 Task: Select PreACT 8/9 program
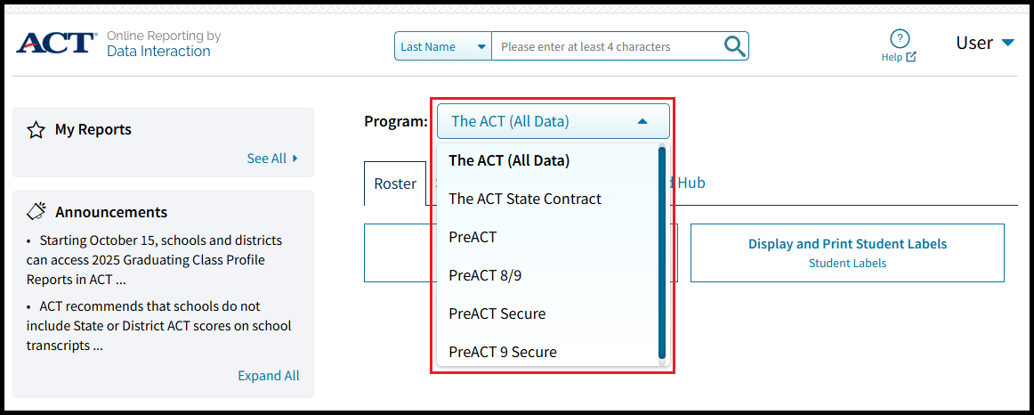pyautogui.click(x=485, y=275)
